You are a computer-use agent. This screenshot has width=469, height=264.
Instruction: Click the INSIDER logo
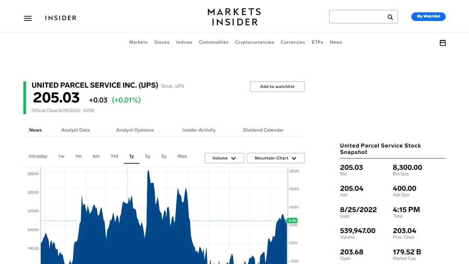tap(61, 18)
